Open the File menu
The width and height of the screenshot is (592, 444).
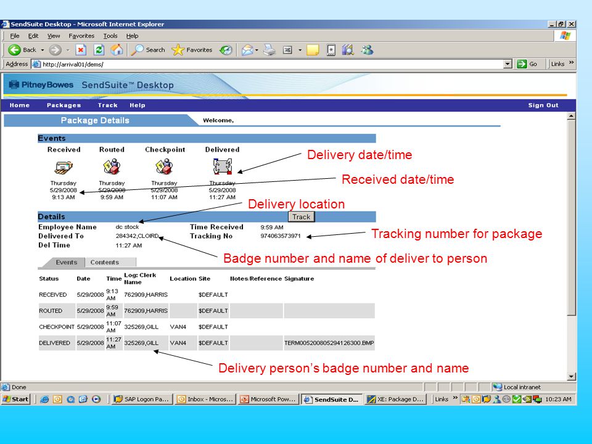15,36
